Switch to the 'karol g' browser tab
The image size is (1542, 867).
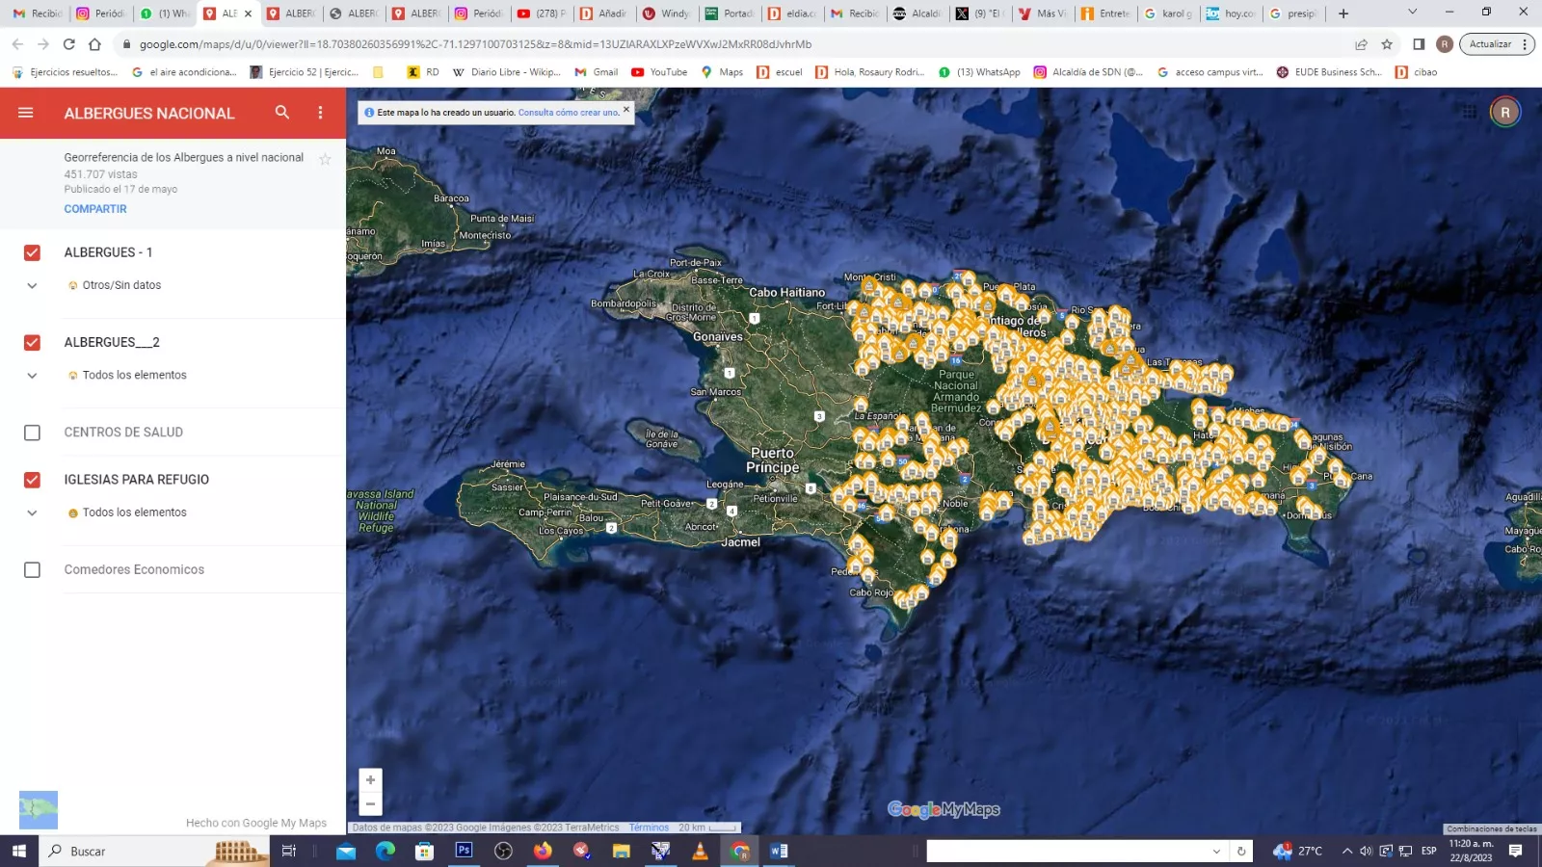click(1168, 13)
